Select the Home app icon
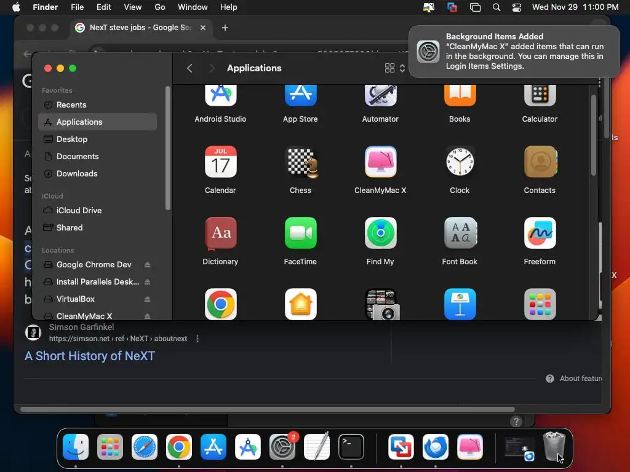This screenshot has width=630, height=472. tap(300, 304)
